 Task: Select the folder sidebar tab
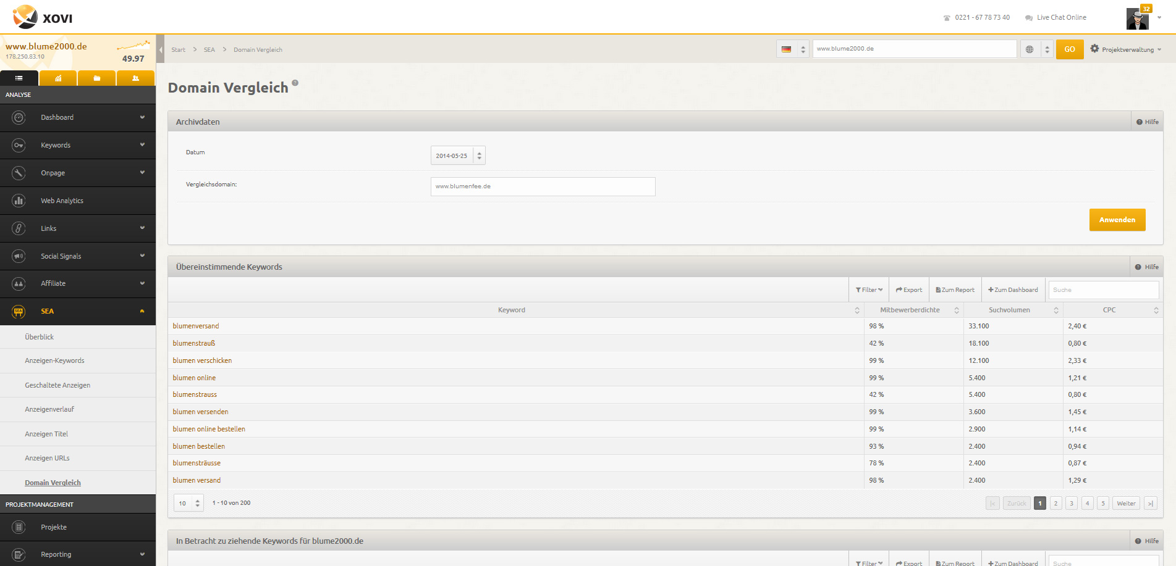97,78
